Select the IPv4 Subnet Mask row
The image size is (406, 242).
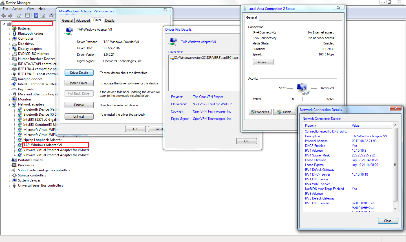(x=348, y=155)
